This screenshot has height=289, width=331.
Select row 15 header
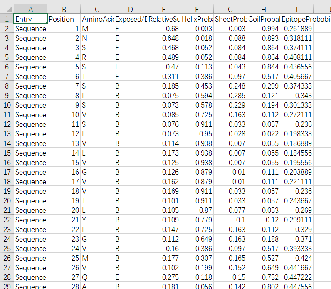pyautogui.click(x=7, y=153)
